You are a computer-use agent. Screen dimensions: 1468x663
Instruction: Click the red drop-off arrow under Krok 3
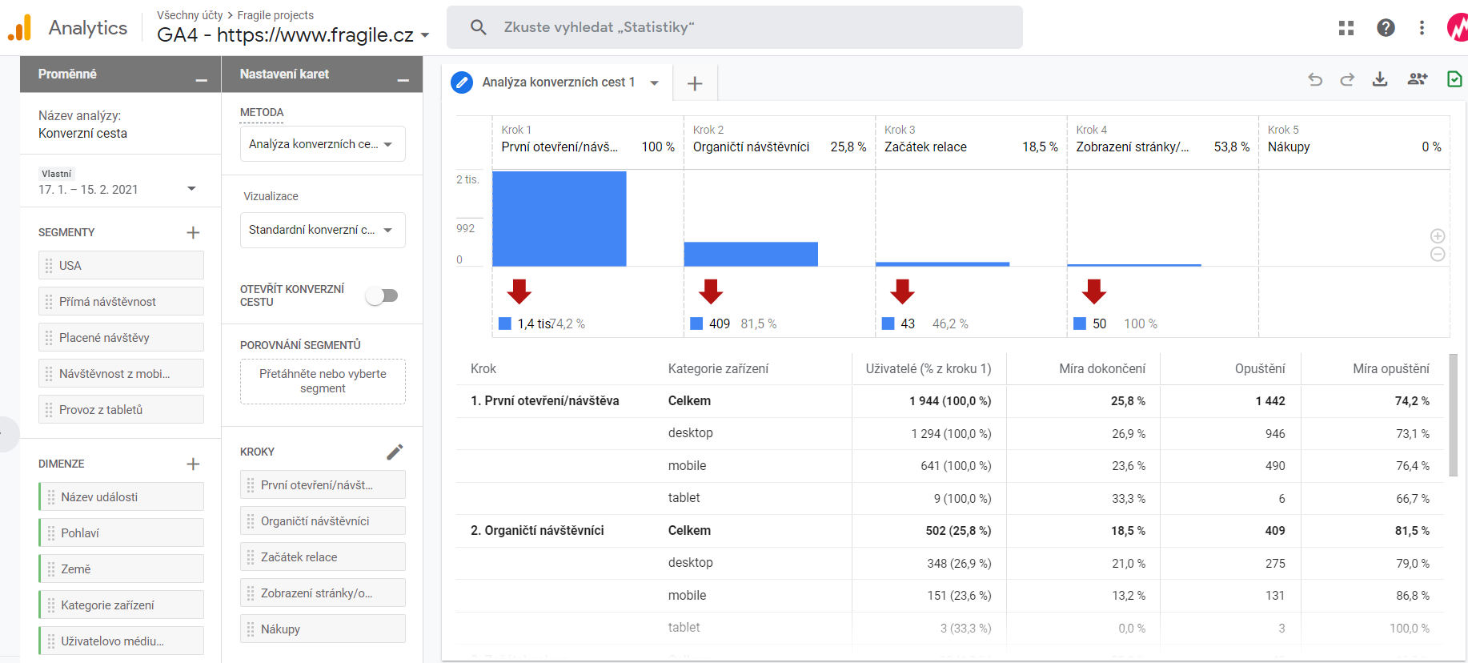coord(902,291)
